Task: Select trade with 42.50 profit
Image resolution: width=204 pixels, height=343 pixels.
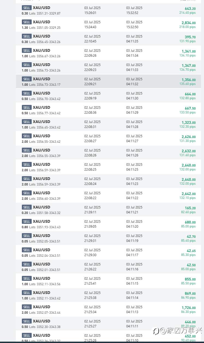Action: pyautogui.click(x=108, y=267)
